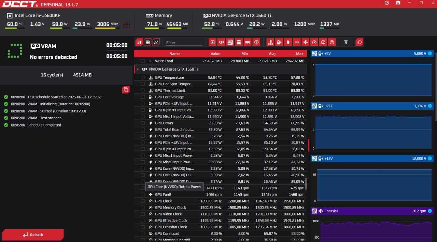This screenshot has height=242, width=437.
Task: Tick the Write Total checkbox
Action: pyautogui.click(x=142, y=61)
